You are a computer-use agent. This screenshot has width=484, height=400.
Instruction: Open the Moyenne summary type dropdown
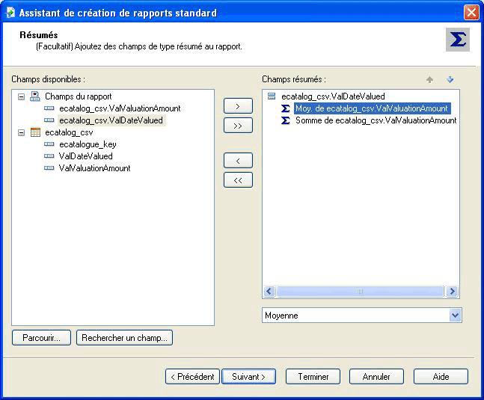455,316
